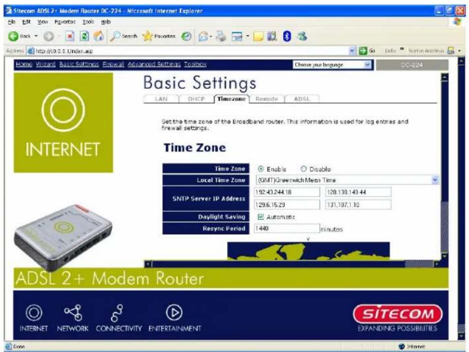
Task: Switch to the ADSL tab
Action: click(x=302, y=99)
